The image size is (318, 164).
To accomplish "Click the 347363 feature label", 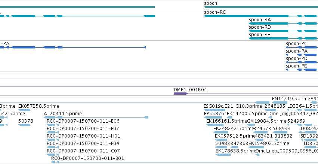I will pyautogui.click(x=240, y=143).
